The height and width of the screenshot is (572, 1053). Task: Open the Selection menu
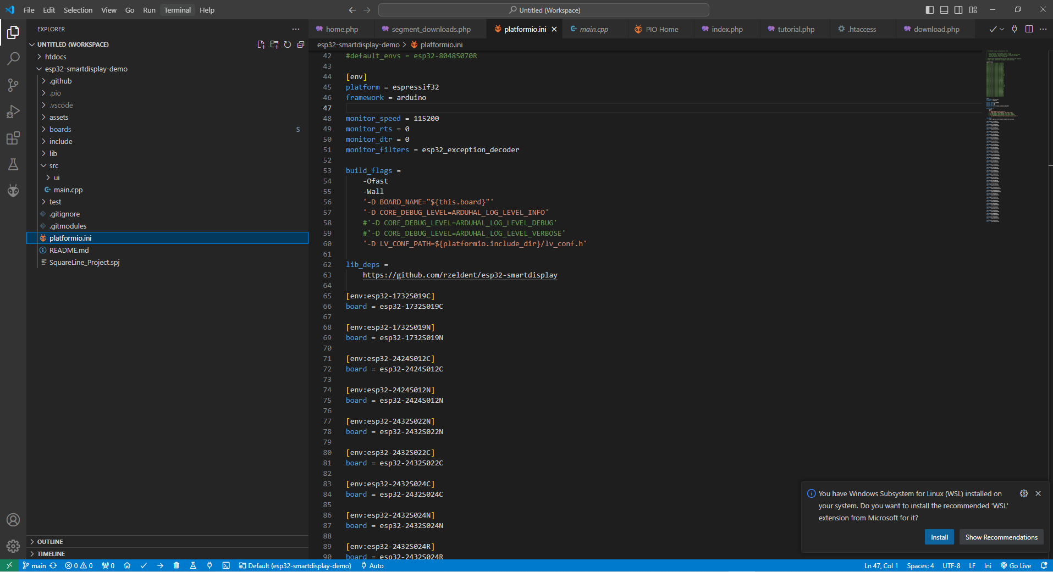[78, 10]
